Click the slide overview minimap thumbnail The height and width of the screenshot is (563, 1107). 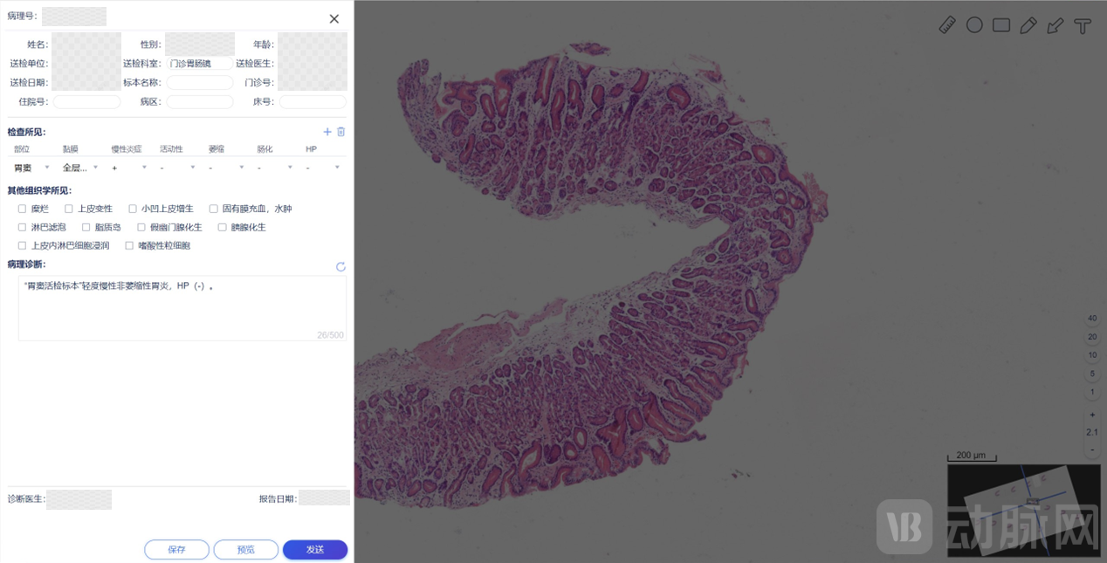tap(1024, 510)
